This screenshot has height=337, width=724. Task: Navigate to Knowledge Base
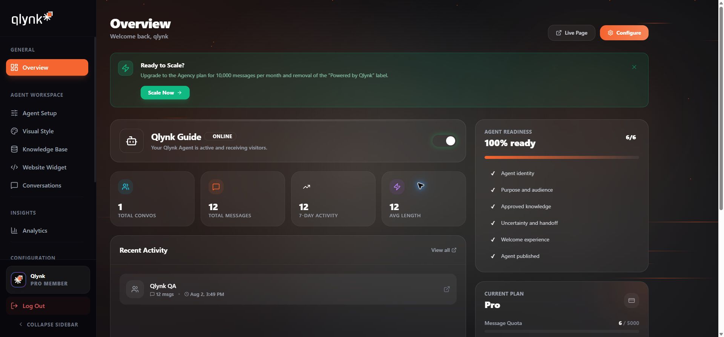(x=47, y=149)
